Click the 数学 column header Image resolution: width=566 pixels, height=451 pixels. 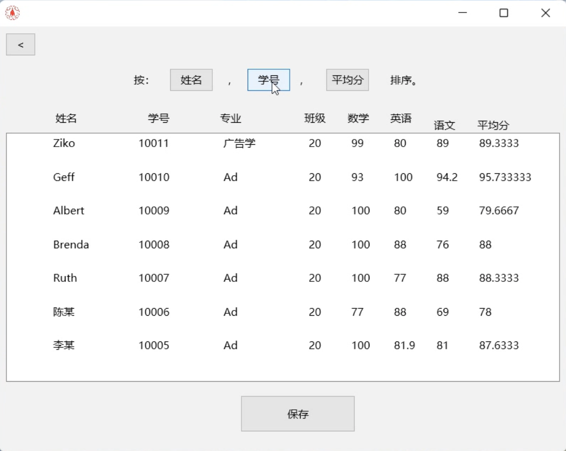point(358,118)
